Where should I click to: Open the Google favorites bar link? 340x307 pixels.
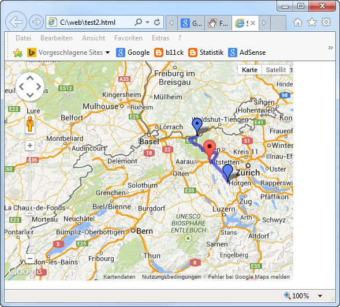(133, 53)
